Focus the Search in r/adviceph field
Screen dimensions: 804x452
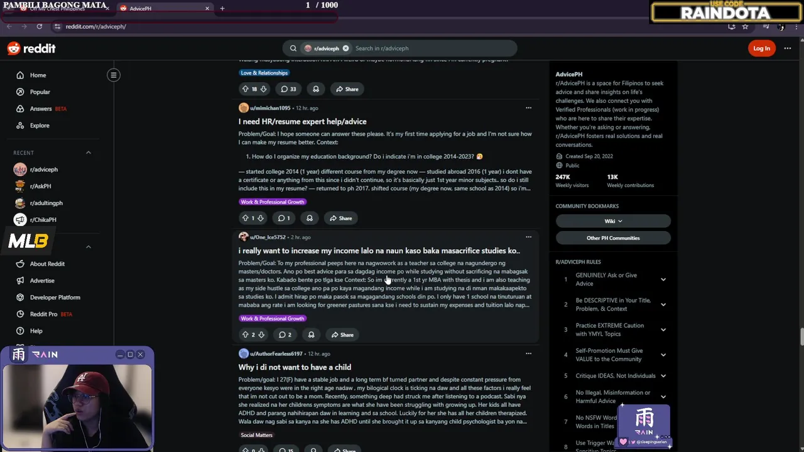click(x=433, y=48)
